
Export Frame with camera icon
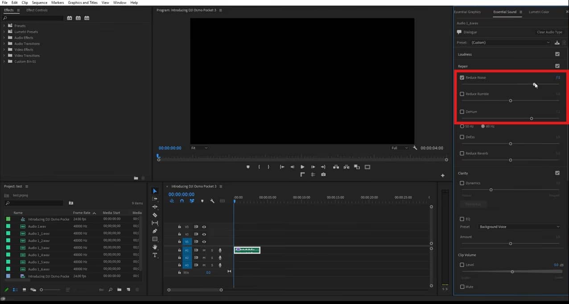pyautogui.click(x=323, y=175)
